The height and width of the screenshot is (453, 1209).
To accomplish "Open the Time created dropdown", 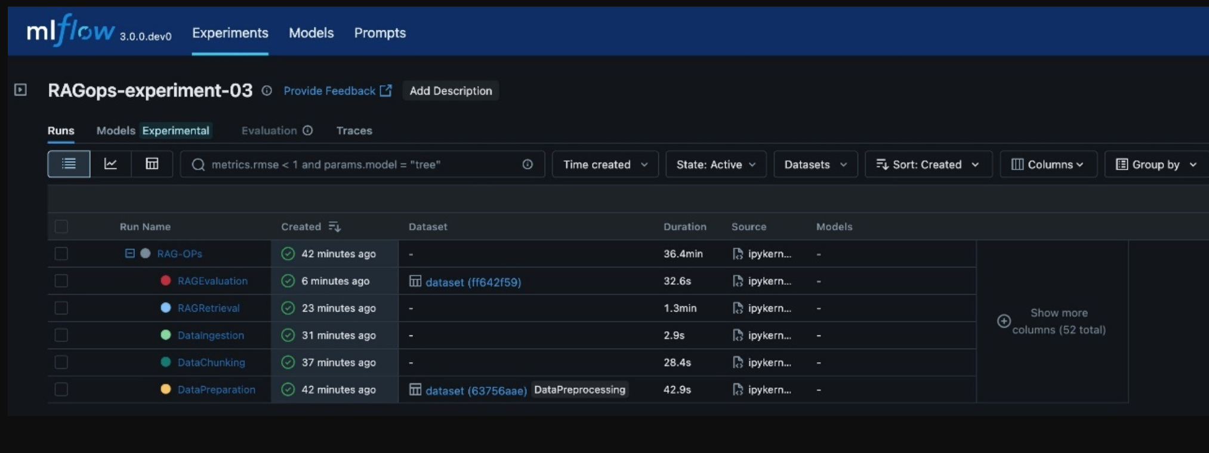I will [x=605, y=165].
